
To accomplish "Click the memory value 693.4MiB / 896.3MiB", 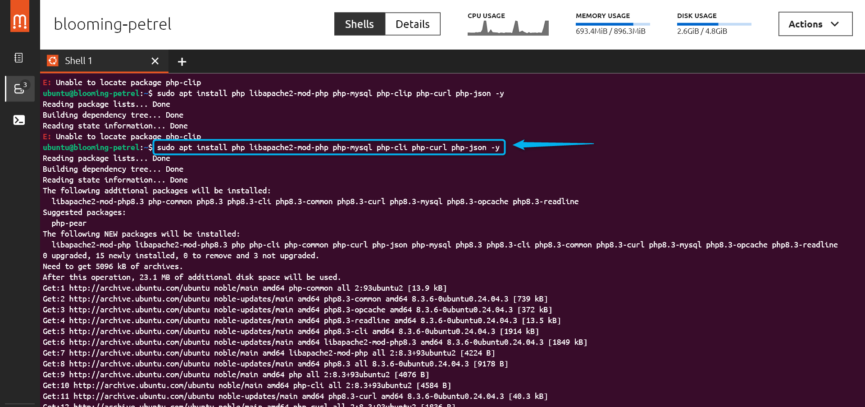I will 610,31.
